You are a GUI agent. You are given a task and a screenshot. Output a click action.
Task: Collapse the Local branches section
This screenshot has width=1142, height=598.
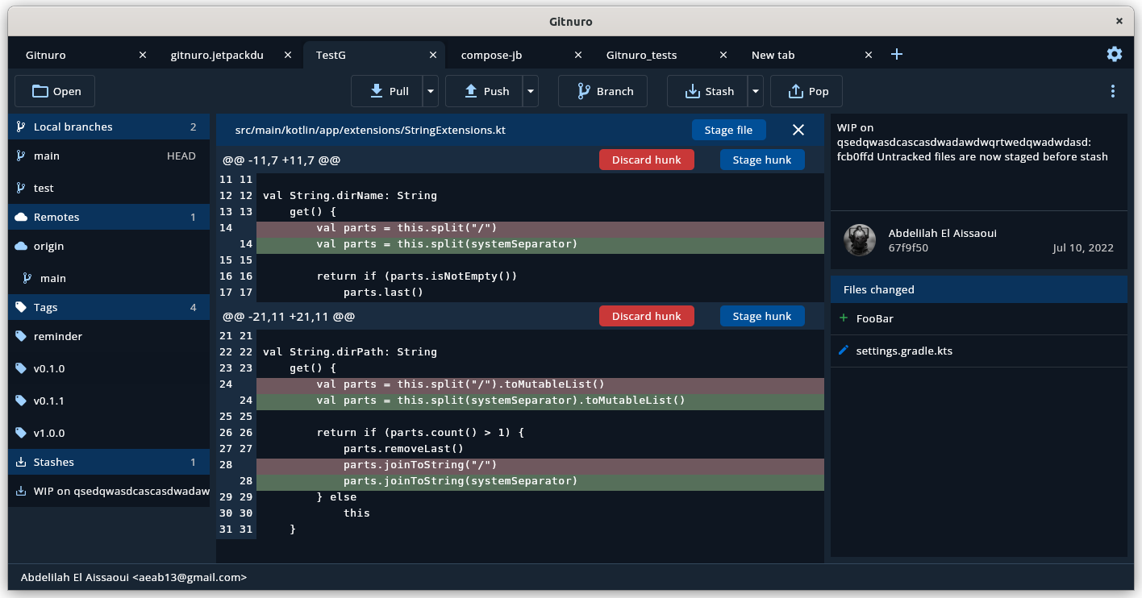(109, 127)
